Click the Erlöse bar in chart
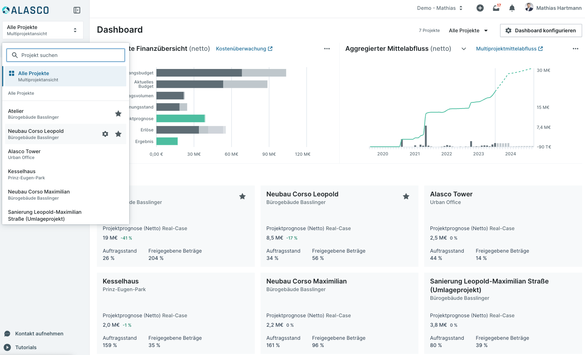 (191, 130)
